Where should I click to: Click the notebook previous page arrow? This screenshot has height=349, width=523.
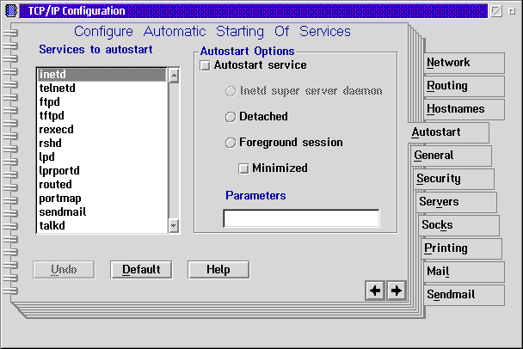[x=375, y=291]
